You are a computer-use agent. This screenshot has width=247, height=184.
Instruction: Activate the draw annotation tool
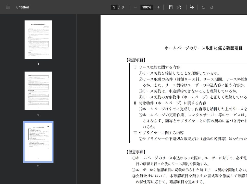click(x=192, y=7)
